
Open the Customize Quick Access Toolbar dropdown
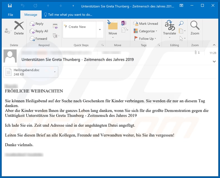(x=73, y=6)
